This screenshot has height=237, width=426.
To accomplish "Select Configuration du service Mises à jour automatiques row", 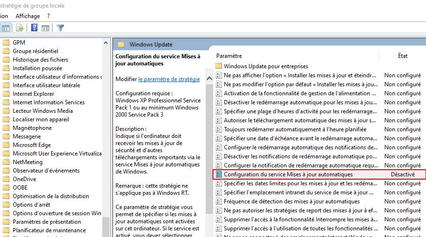I will [319, 174].
